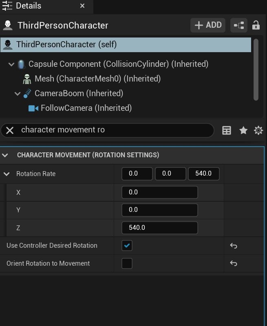Click the Blueprint editor hierarchy icon
267x326 pixels.
[238, 25]
